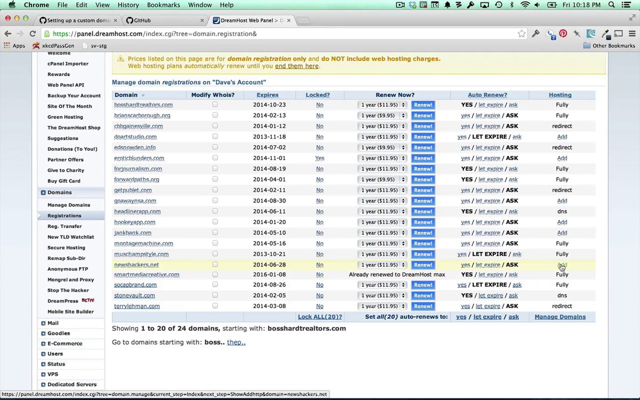
Task: Expand the Mail section in the sidebar
Action: [x=43, y=323]
